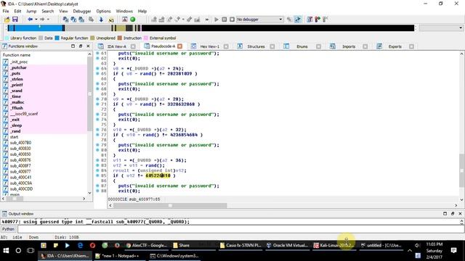Toggle breakpoint dot on pseudocode line 85
This screenshot has width=465, height=261.
coord(97,175)
